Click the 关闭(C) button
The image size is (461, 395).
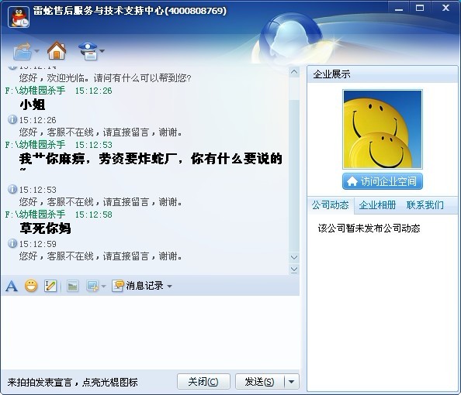[x=203, y=382]
